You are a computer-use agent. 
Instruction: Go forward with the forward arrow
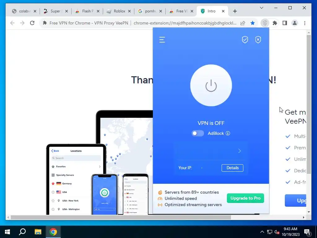(x=22, y=23)
